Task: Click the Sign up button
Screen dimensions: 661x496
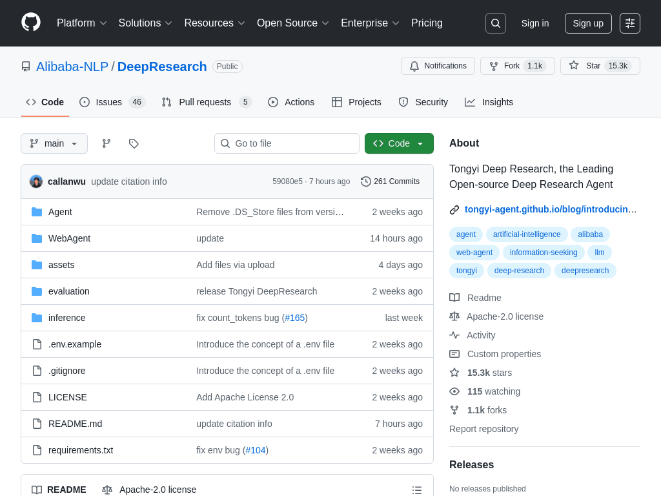Action: coord(588,23)
